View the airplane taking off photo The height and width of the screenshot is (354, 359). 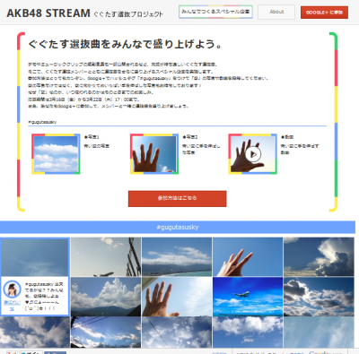click(106, 257)
